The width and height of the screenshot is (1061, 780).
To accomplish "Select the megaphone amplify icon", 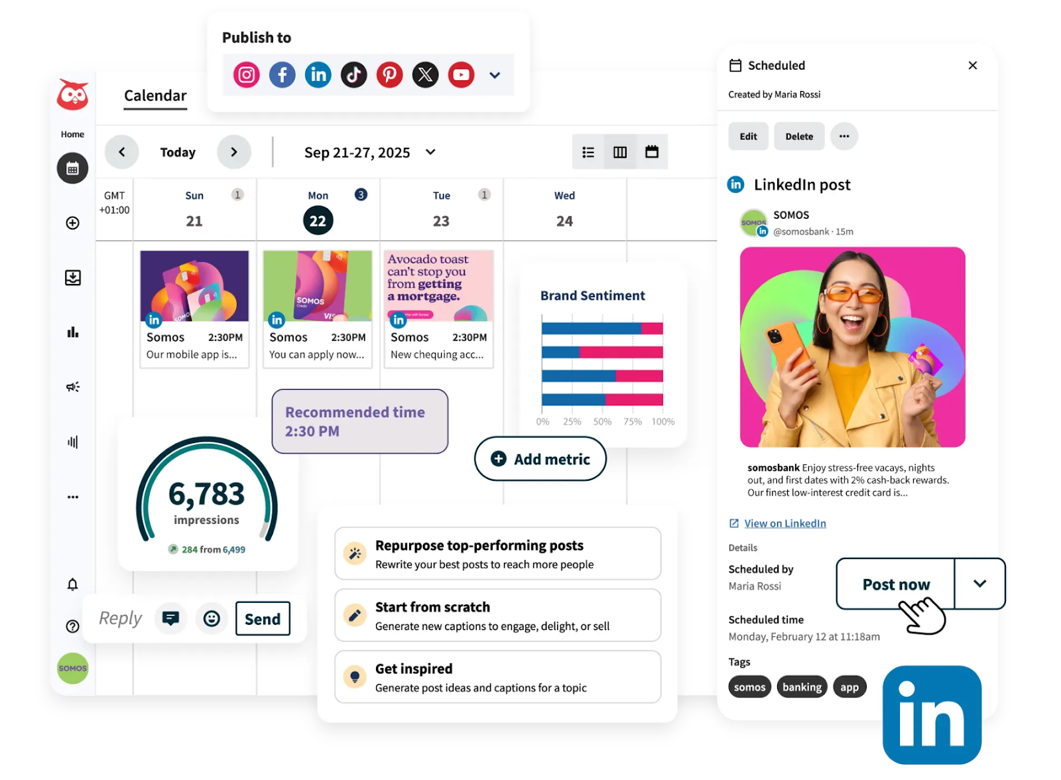I will [72, 387].
